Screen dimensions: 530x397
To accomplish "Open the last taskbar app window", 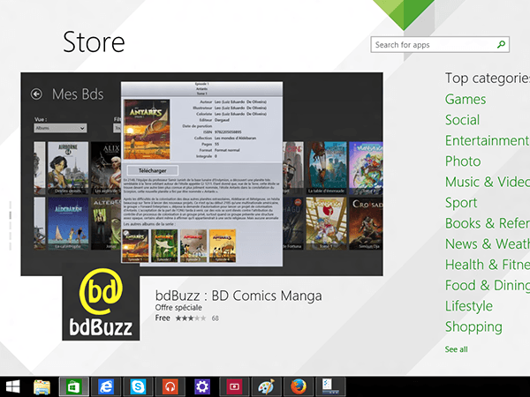I will pos(330,387).
